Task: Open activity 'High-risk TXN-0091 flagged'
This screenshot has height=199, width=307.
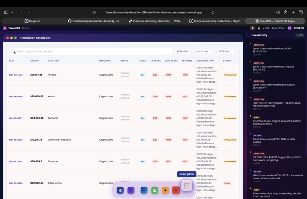Action: 277,104
